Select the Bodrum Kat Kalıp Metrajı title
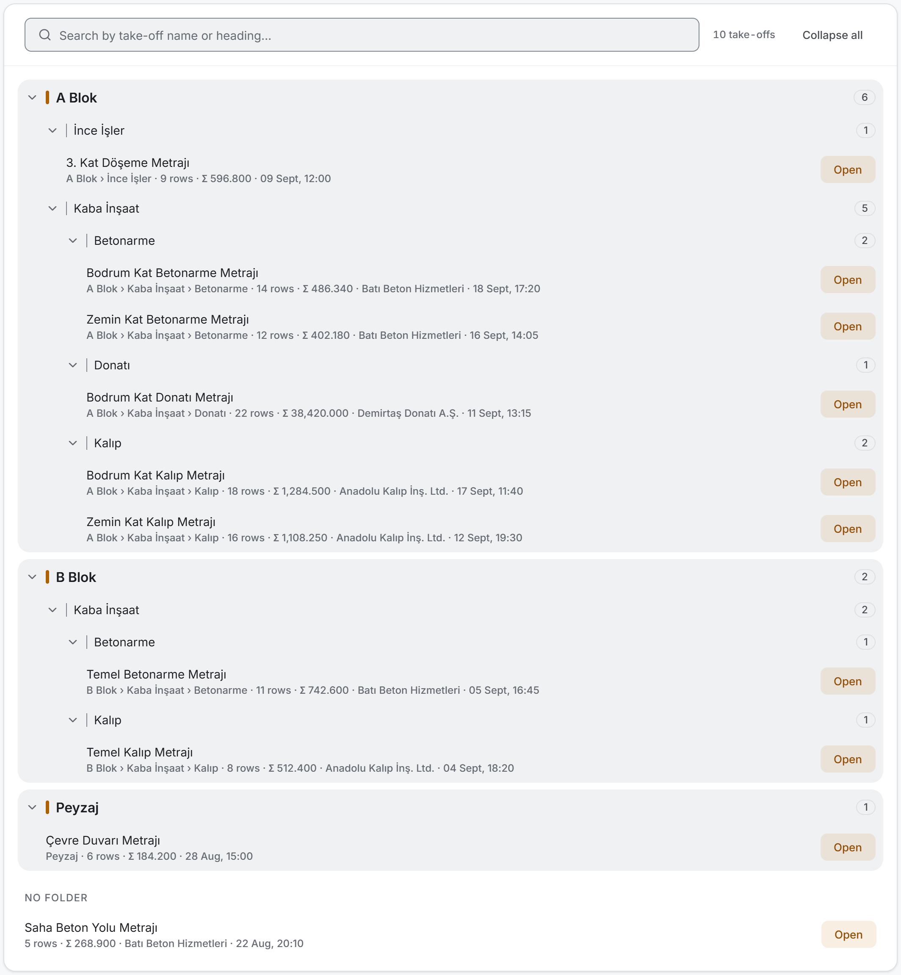901x975 pixels. point(155,475)
